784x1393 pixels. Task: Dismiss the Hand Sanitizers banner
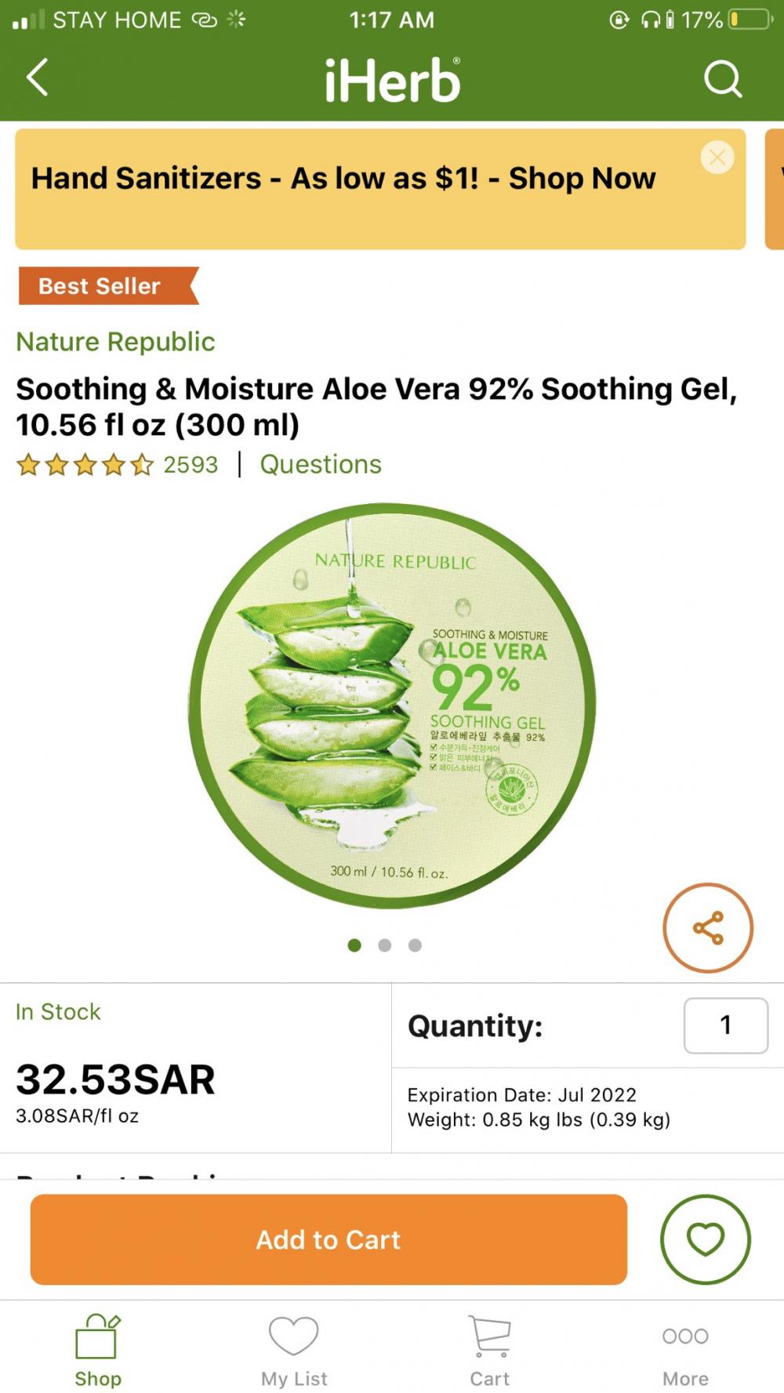[x=717, y=158]
